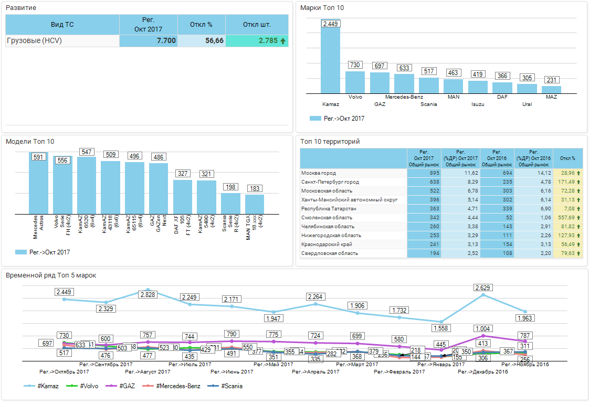Select the Volvo bar labeled 730

click(x=355, y=82)
